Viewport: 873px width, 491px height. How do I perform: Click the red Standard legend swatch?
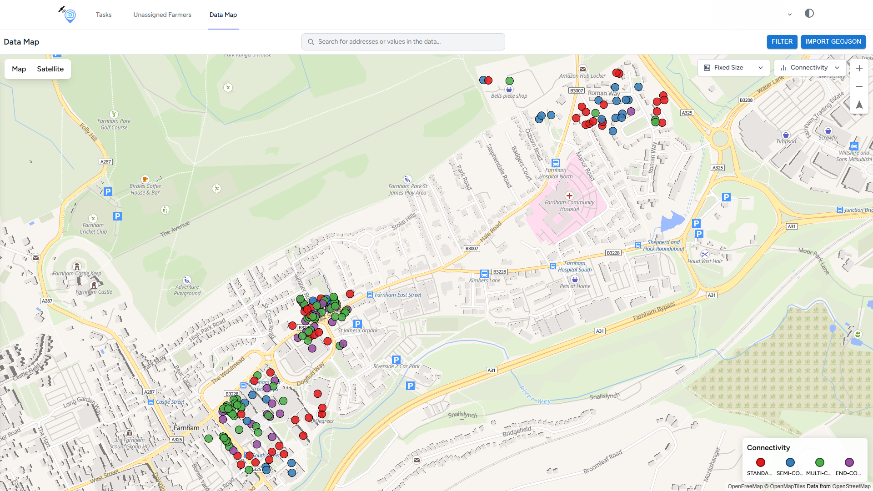pos(760,462)
